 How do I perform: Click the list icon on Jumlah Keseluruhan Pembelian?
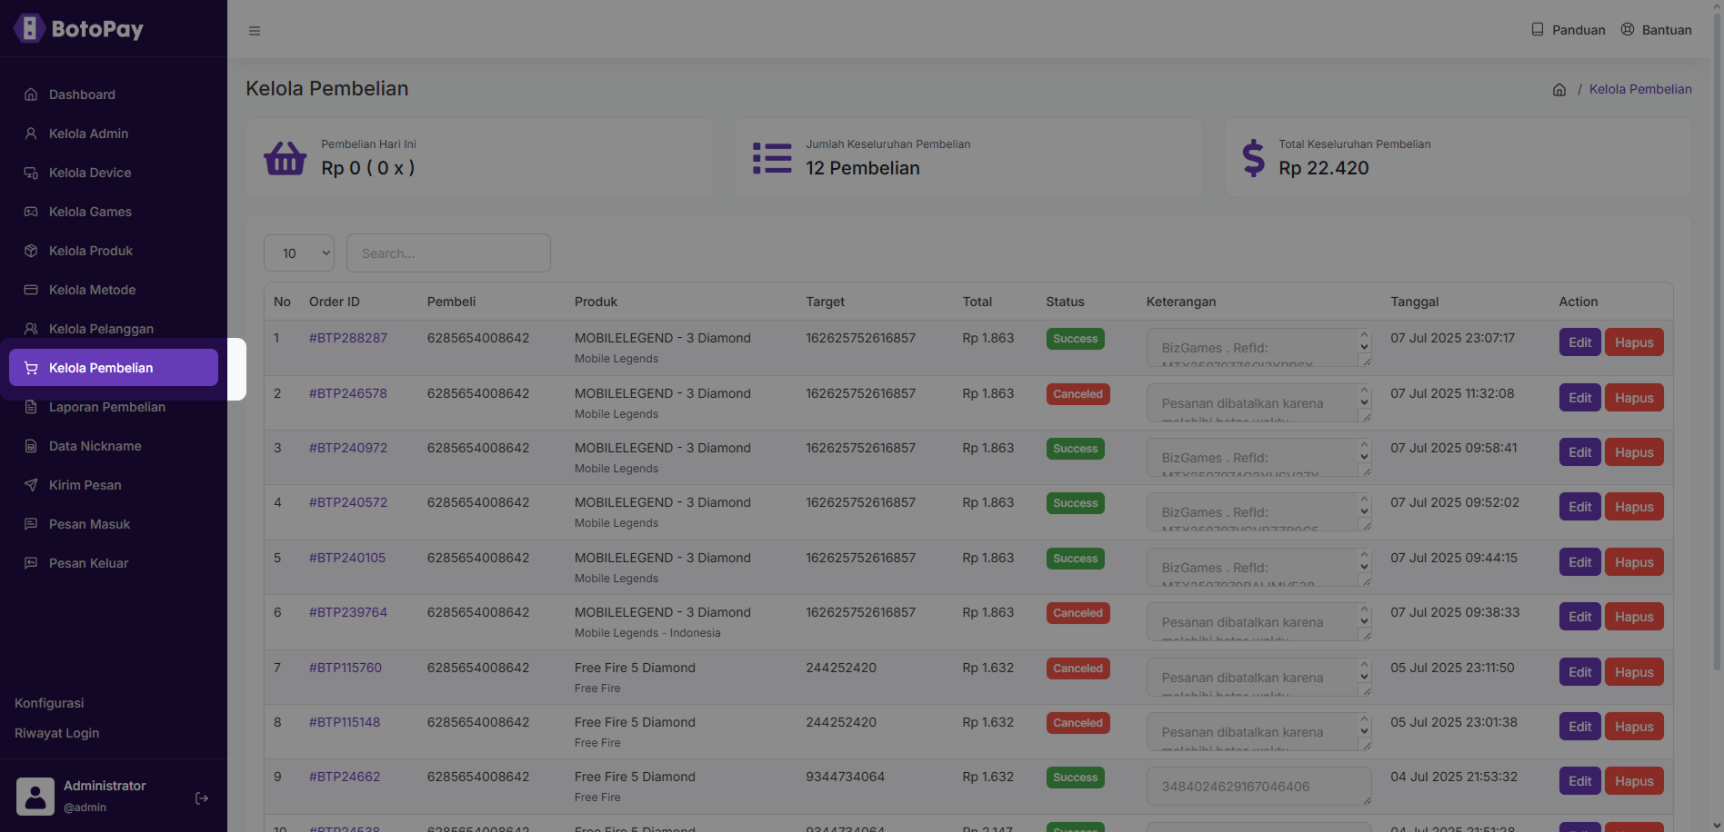(x=772, y=158)
